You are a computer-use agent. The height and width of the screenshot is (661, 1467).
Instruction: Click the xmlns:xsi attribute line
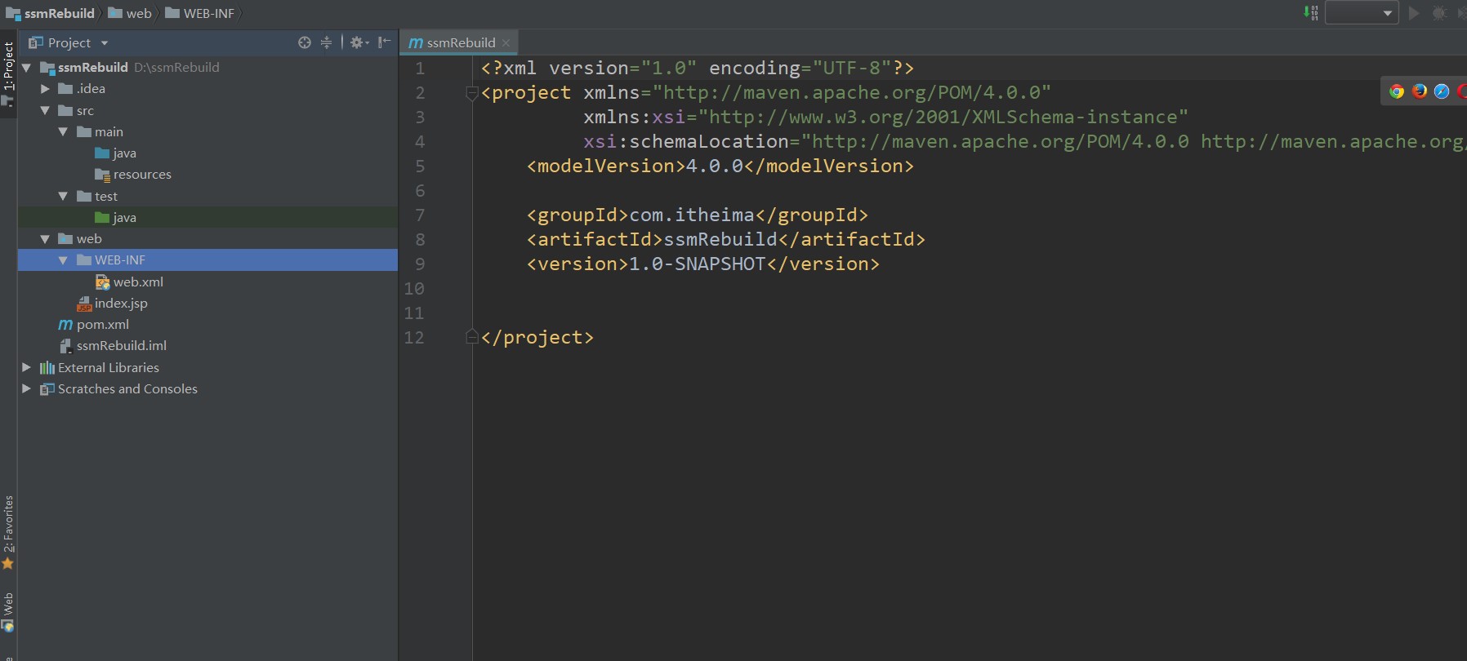tap(885, 117)
